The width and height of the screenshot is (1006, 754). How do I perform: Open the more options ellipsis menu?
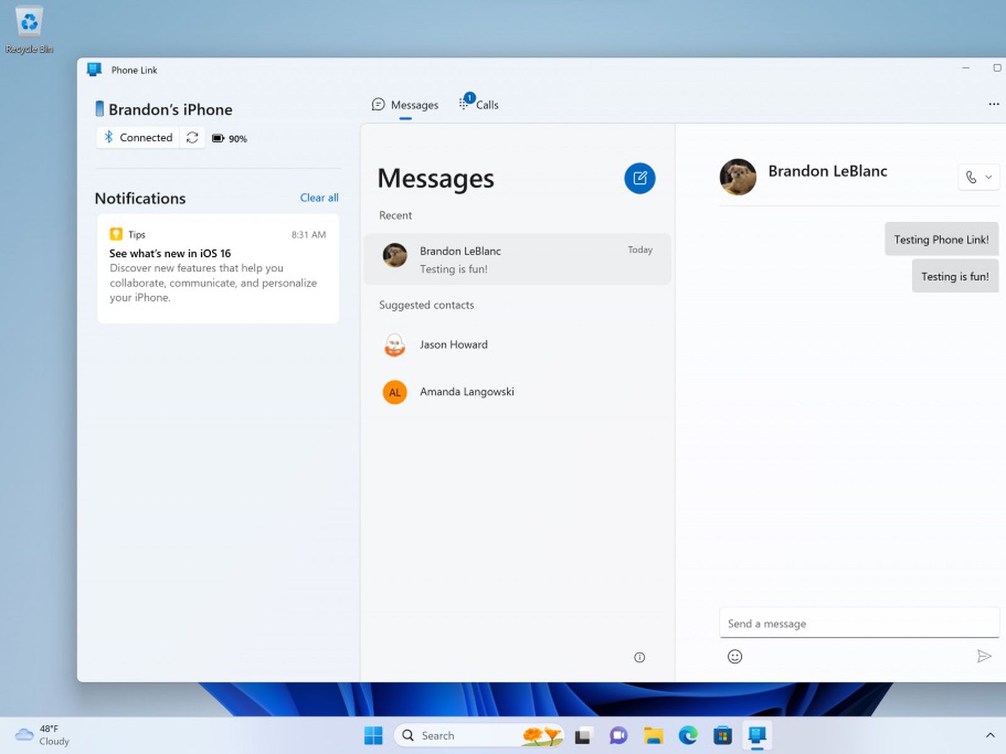[x=993, y=104]
